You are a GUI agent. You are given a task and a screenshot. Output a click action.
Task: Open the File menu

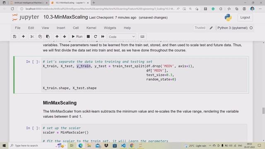(17, 28)
